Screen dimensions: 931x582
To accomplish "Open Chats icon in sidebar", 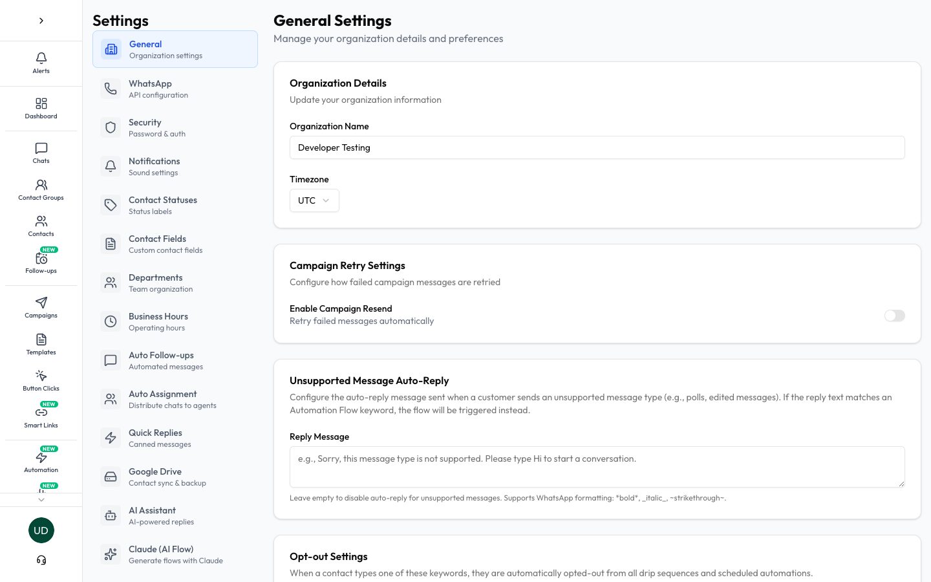I will coord(41,148).
